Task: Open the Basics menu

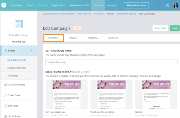Action: pyautogui.click(x=30, y=5)
